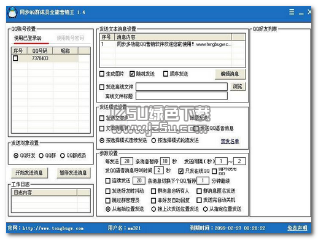Select 从起始位置发送 radio button
Image resolution: width=318 pixels, height=240 pixels.
click(108, 209)
